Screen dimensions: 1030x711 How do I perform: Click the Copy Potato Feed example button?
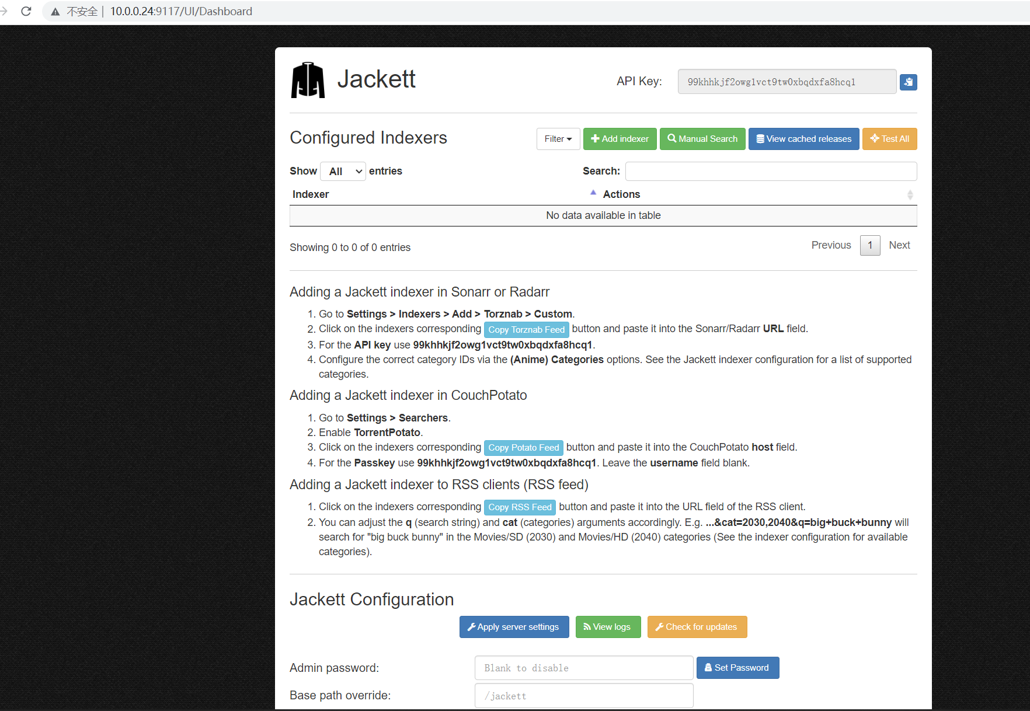point(523,448)
